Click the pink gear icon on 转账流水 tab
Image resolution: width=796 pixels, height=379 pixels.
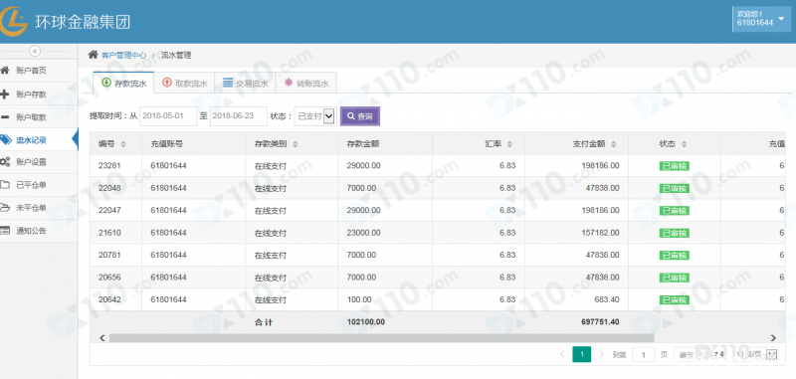tap(289, 83)
